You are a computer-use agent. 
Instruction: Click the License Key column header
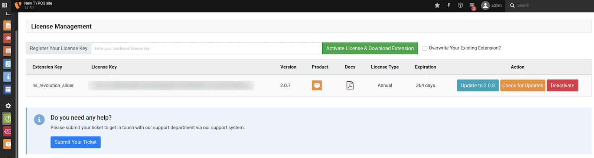tap(104, 67)
